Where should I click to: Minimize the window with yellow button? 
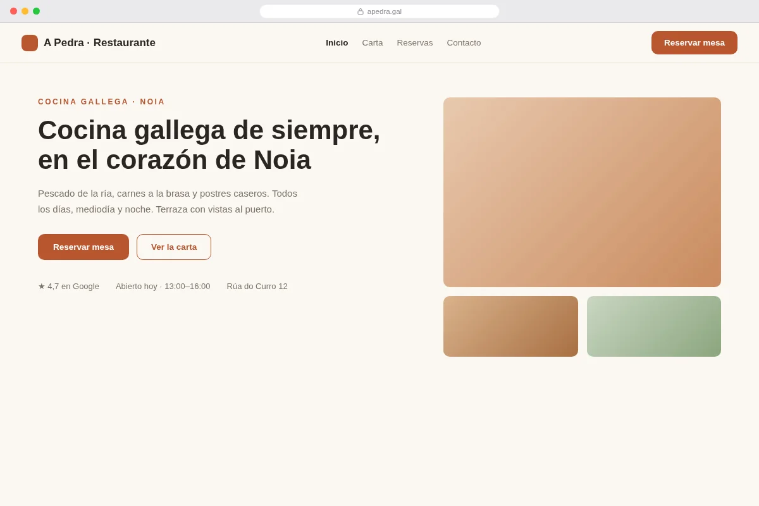pyautogui.click(x=25, y=11)
